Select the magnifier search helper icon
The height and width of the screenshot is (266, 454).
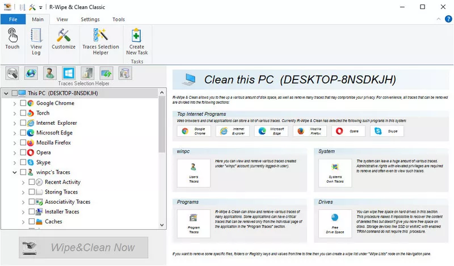tap(12, 73)
